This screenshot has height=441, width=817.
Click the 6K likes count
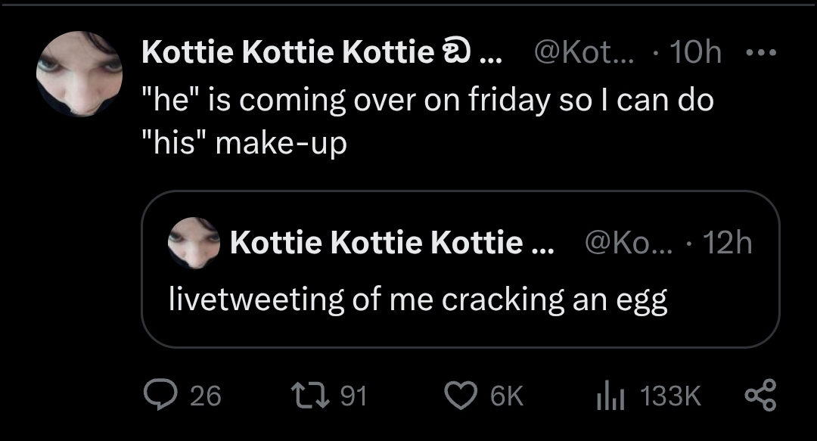[507, 396]
